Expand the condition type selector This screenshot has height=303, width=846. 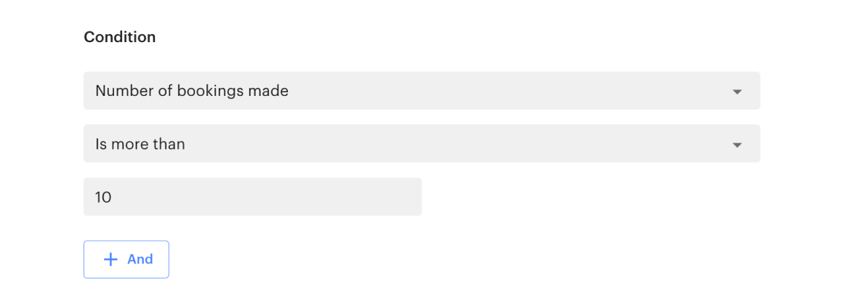coord(422,91)
